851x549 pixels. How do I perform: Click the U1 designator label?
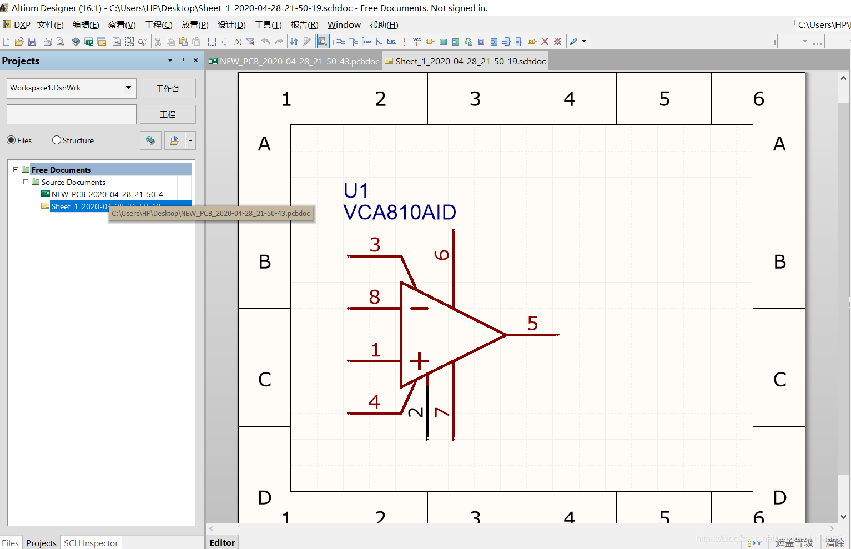[x=356, y=191]
